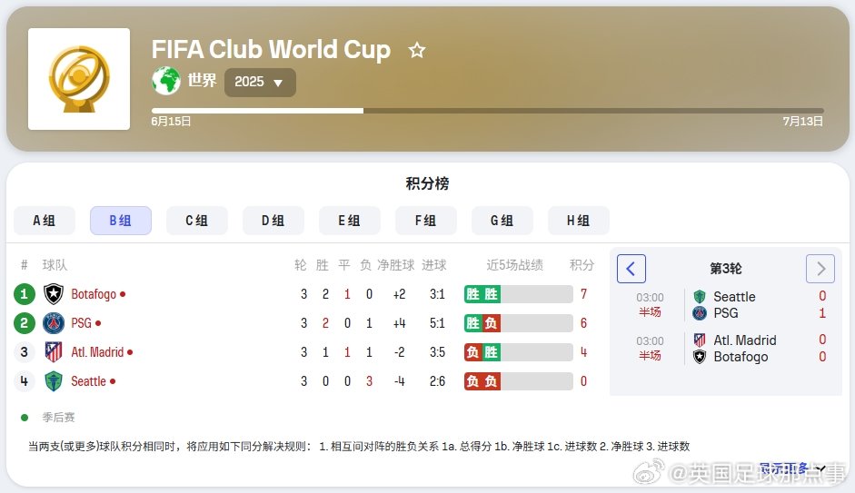Click the 第3轮 round label
855x493 pixels.
(726, 269)
